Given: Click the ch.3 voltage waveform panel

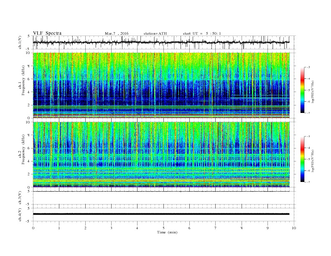Looking at the screenshot, I should (x=164, y=198).
